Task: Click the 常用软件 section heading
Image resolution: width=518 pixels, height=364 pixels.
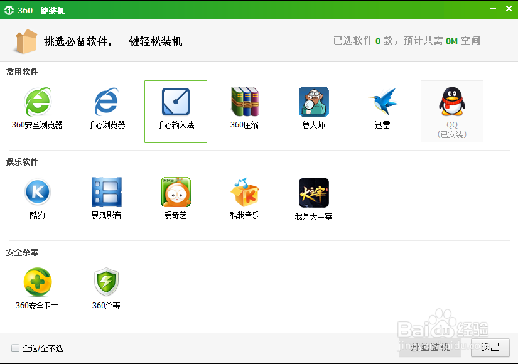Action: [22, 72]
